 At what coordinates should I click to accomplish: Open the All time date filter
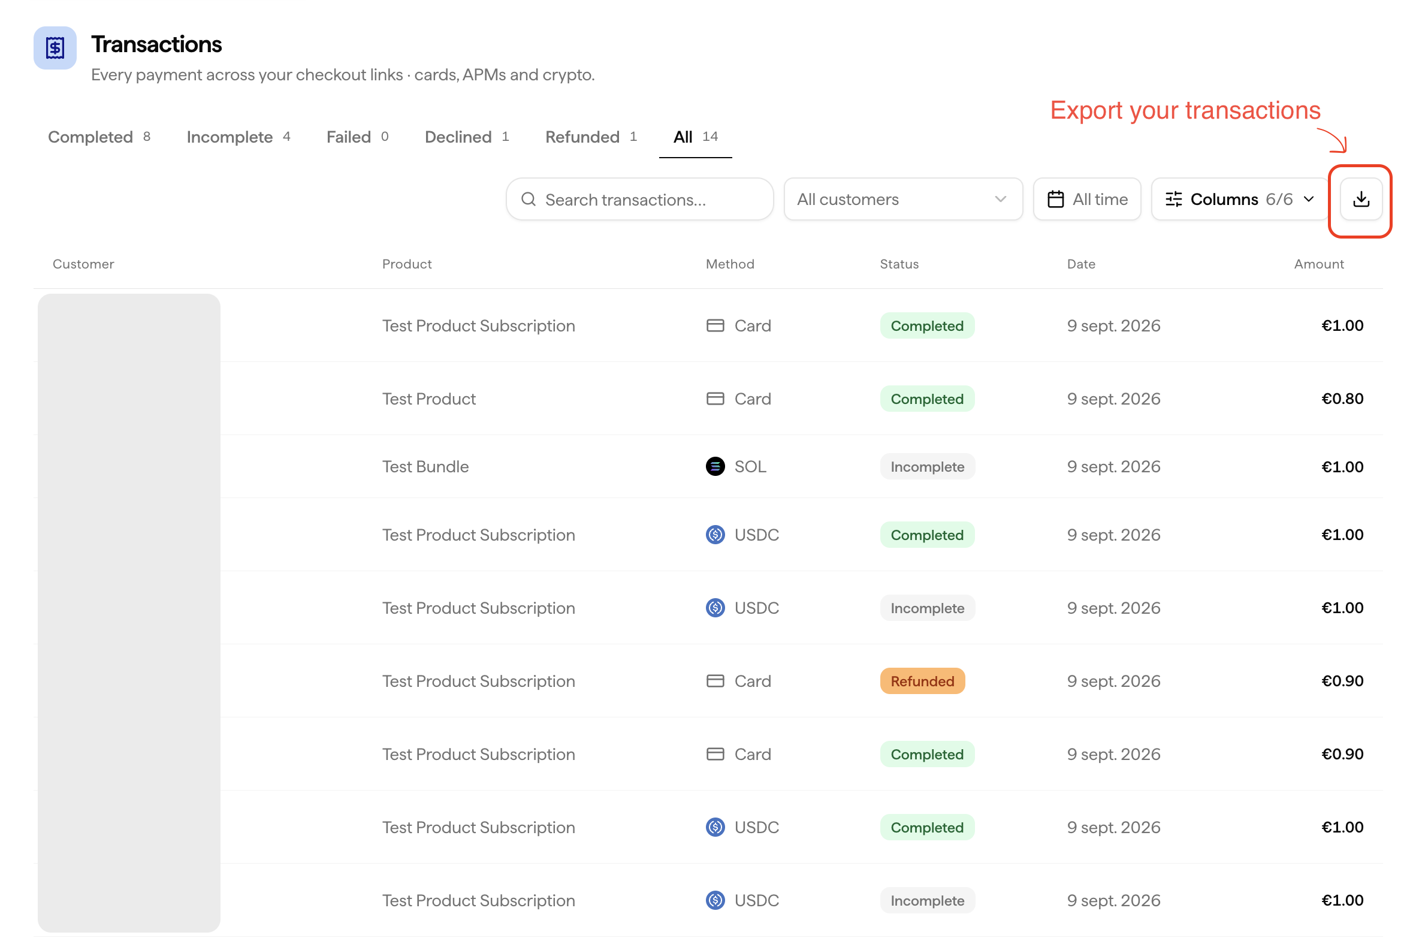(x=1086, y=199)
